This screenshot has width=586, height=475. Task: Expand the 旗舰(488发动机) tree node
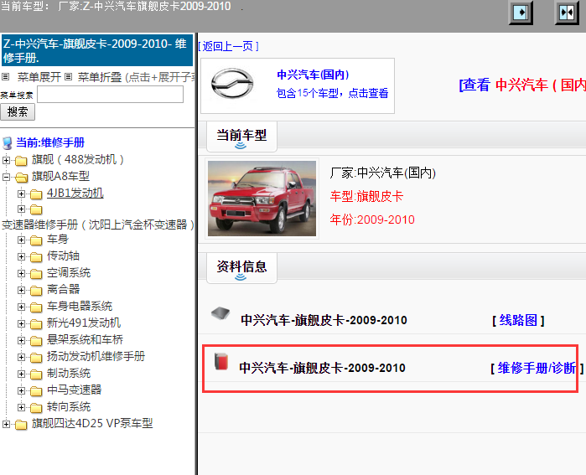tap(6, 161)
